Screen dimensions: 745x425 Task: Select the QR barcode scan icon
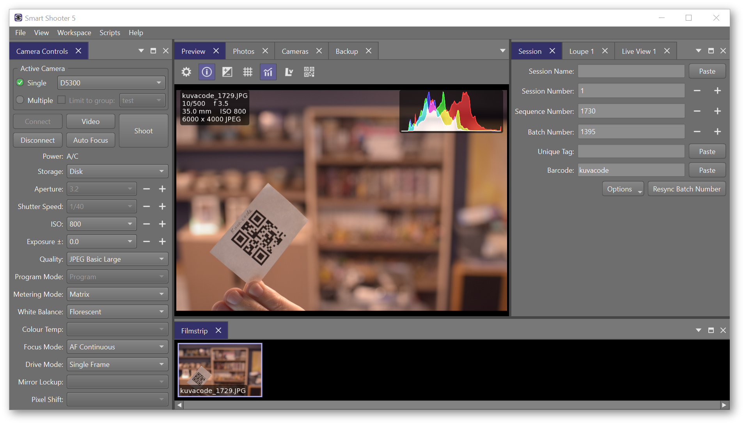[x=309, y=72]
